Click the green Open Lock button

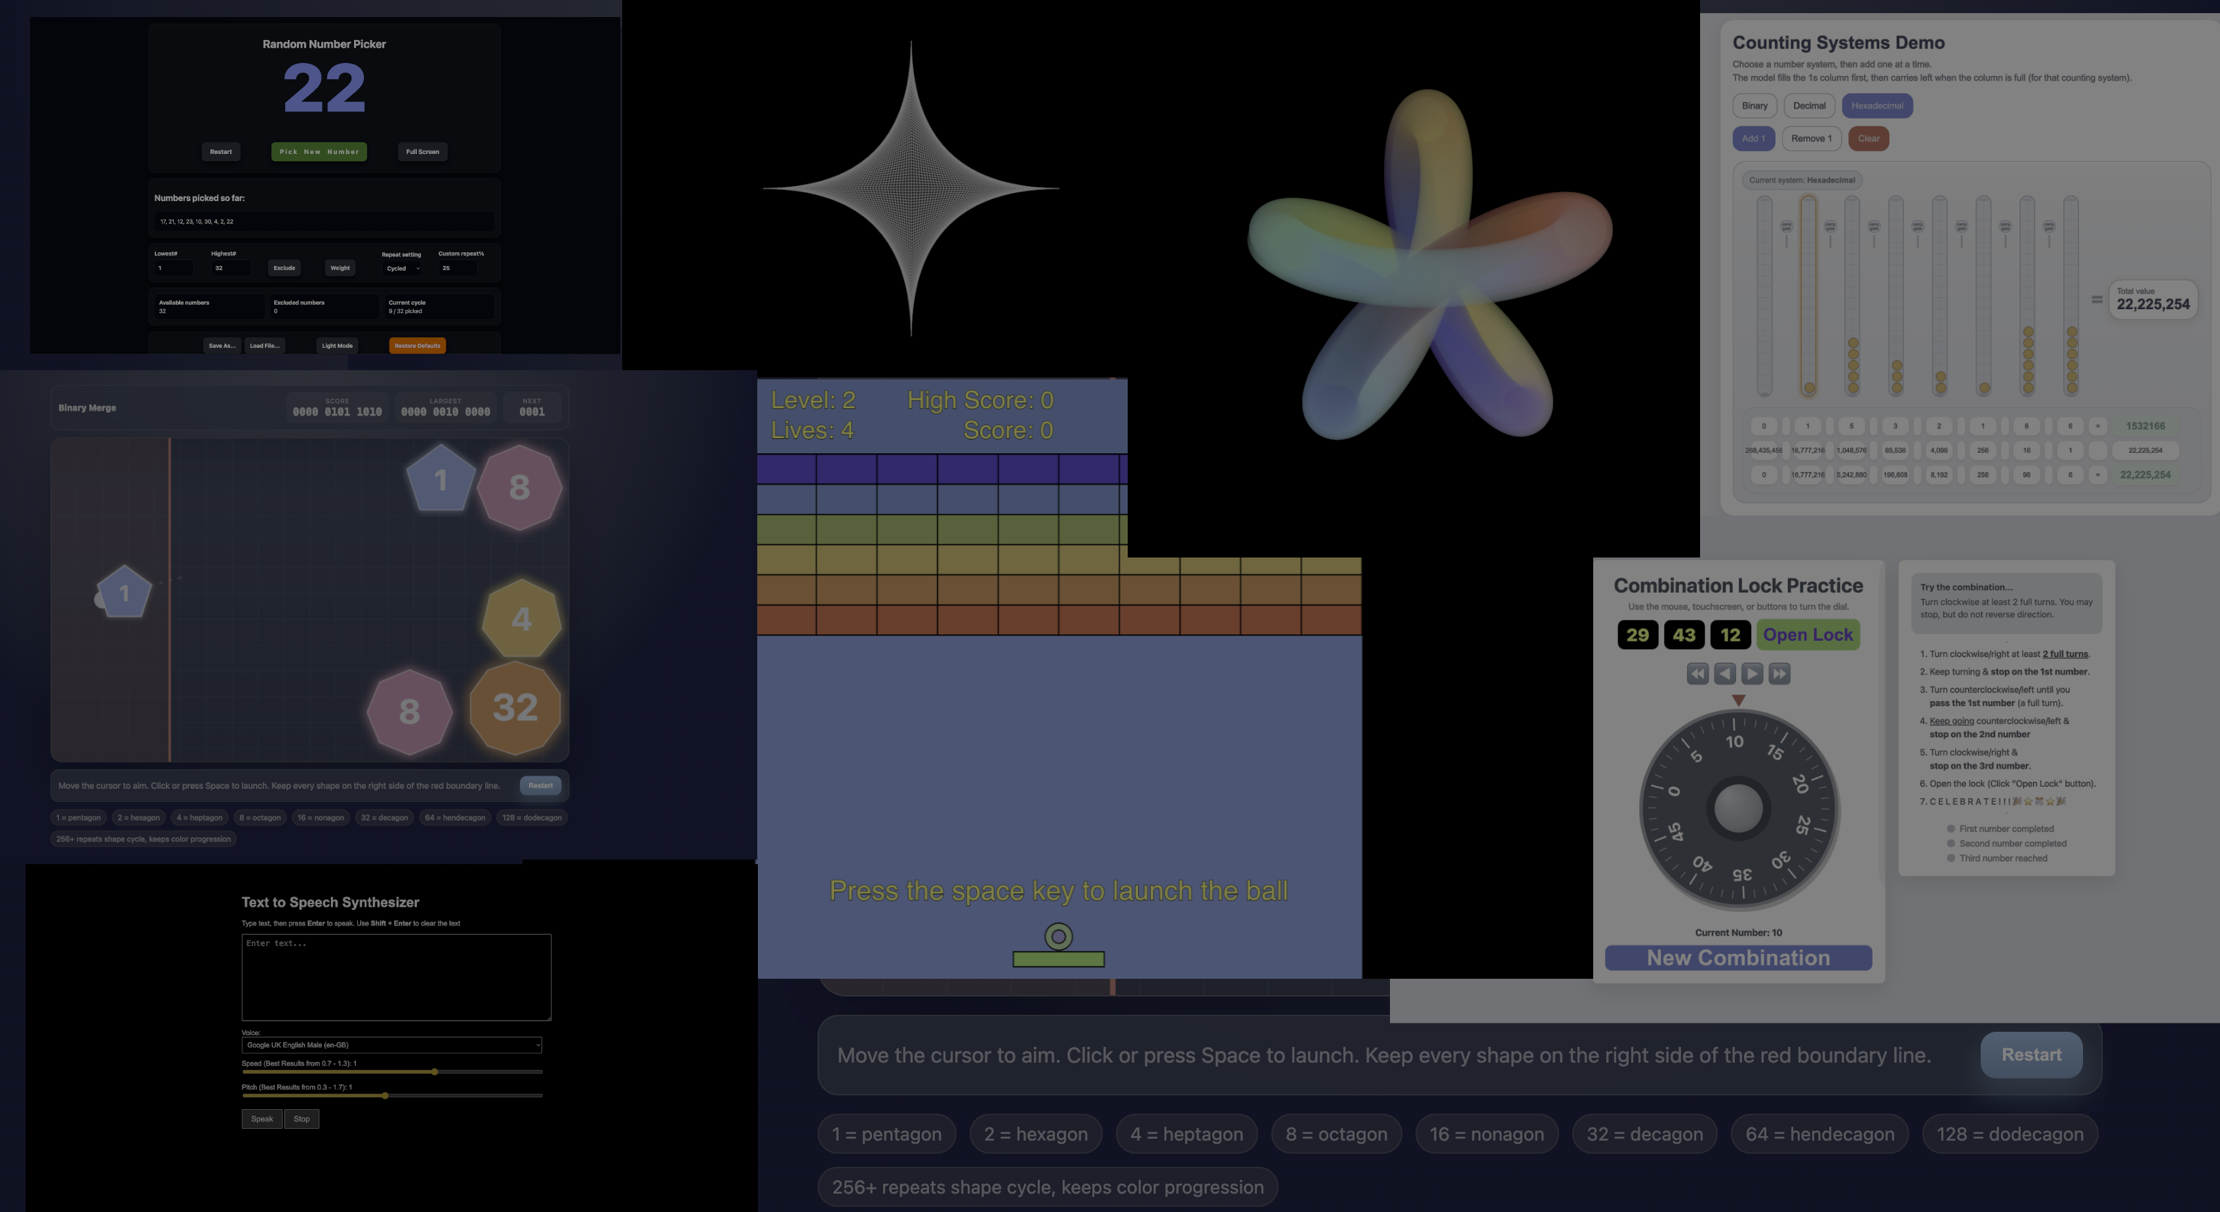click(x=1807, y=635)
